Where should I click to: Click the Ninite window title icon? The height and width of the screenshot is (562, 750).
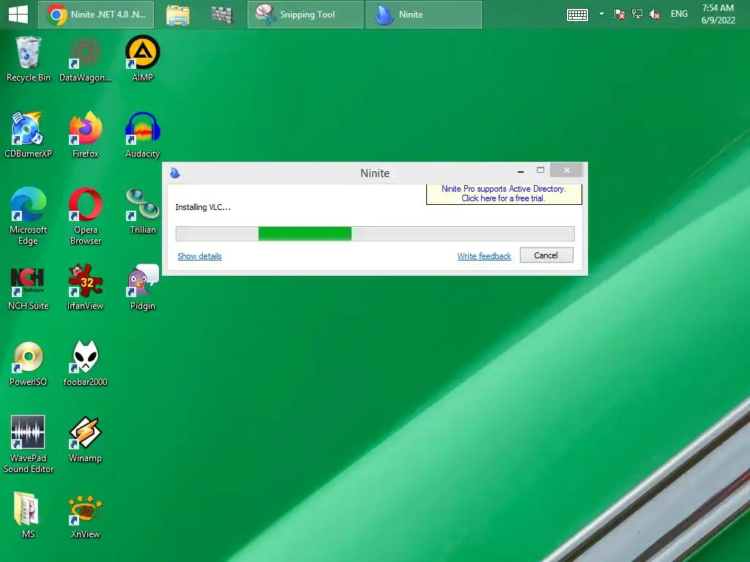(x=175, y=173)
